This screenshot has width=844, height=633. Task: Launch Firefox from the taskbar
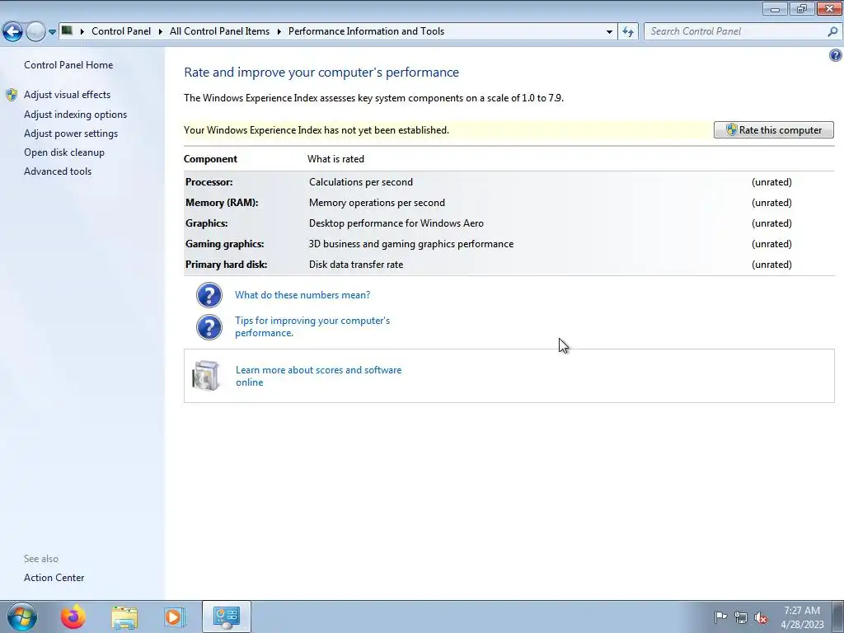[73, 617]
